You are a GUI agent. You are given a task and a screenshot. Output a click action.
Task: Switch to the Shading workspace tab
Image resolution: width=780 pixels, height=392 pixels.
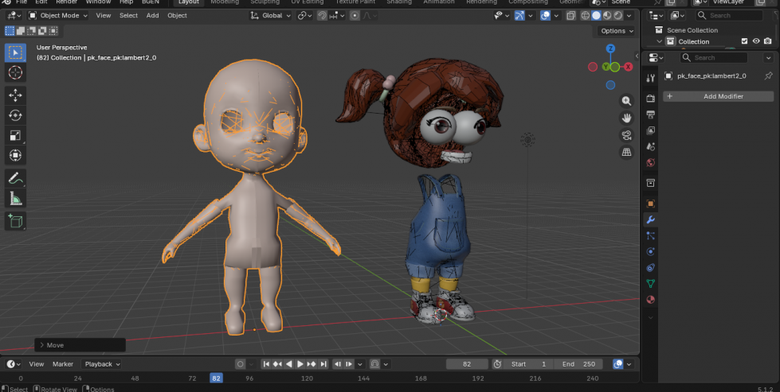click(x=399, y=2)
